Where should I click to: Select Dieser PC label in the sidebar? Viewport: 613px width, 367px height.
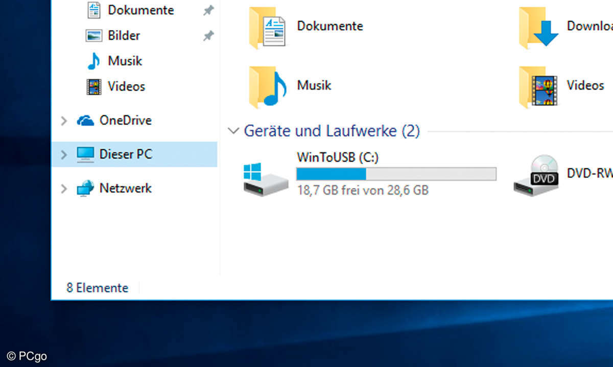tap(126, 154)
